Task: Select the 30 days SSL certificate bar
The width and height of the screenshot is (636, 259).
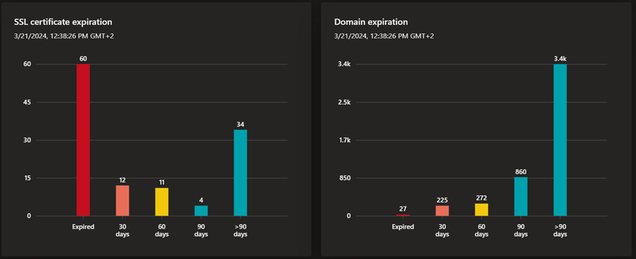Action: (123, 200)
